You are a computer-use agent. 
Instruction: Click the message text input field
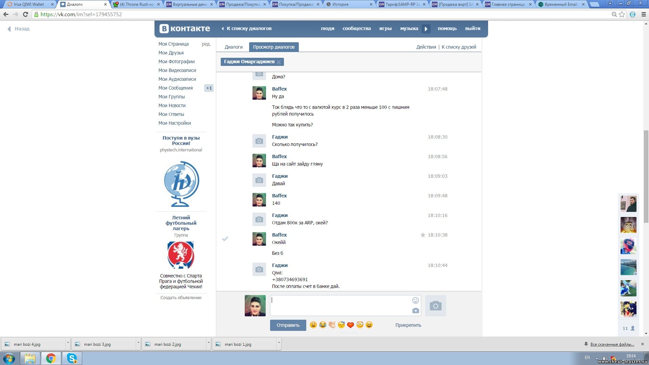point(340,305)
